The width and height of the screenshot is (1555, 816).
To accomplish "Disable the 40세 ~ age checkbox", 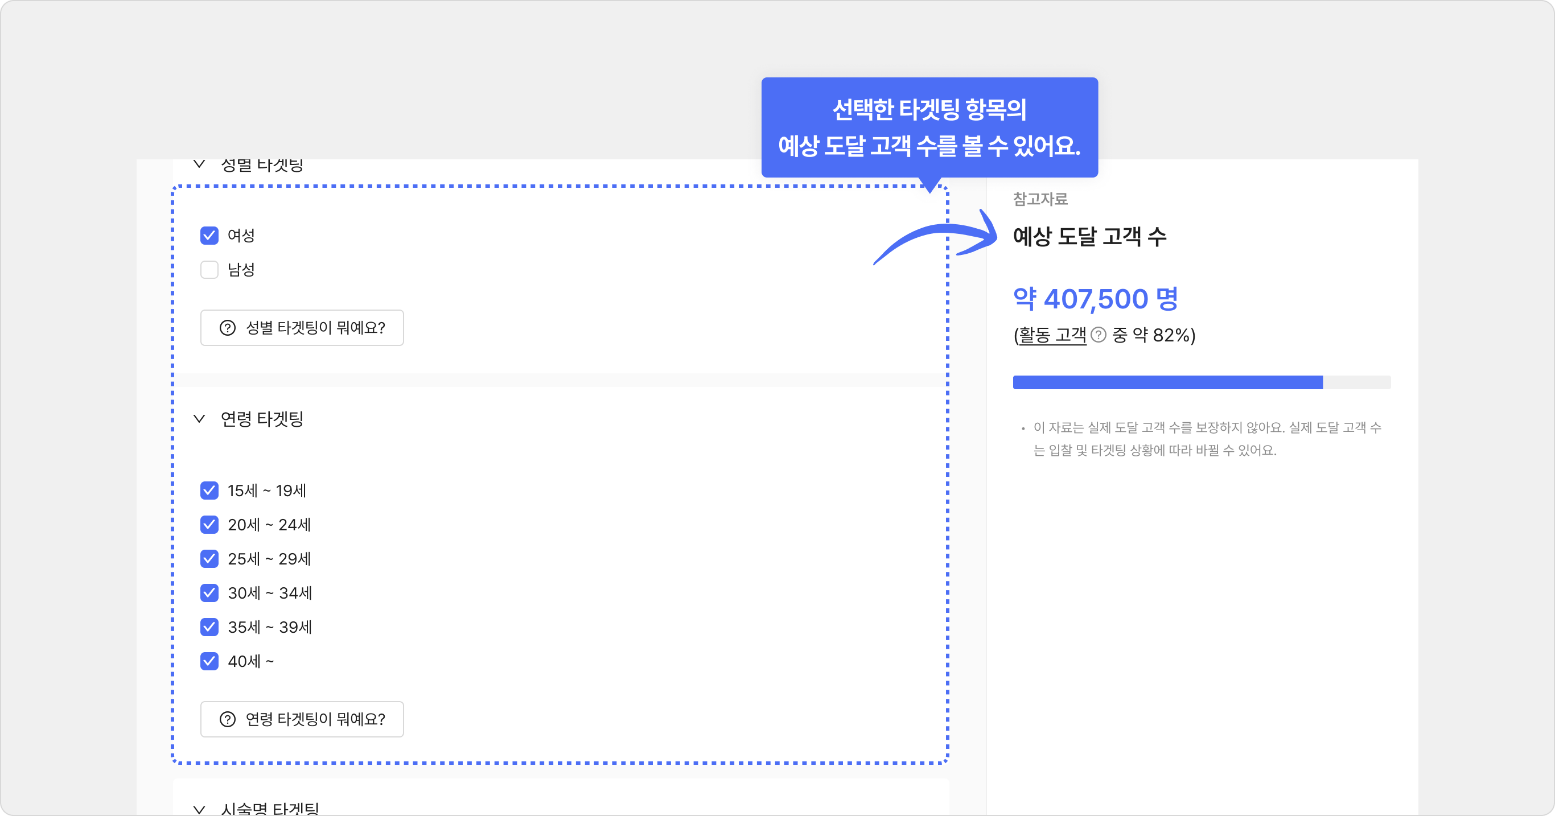I will coord(209,661).
